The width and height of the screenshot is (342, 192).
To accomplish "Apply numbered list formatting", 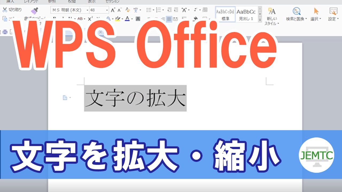I will [x=158, y=10].
